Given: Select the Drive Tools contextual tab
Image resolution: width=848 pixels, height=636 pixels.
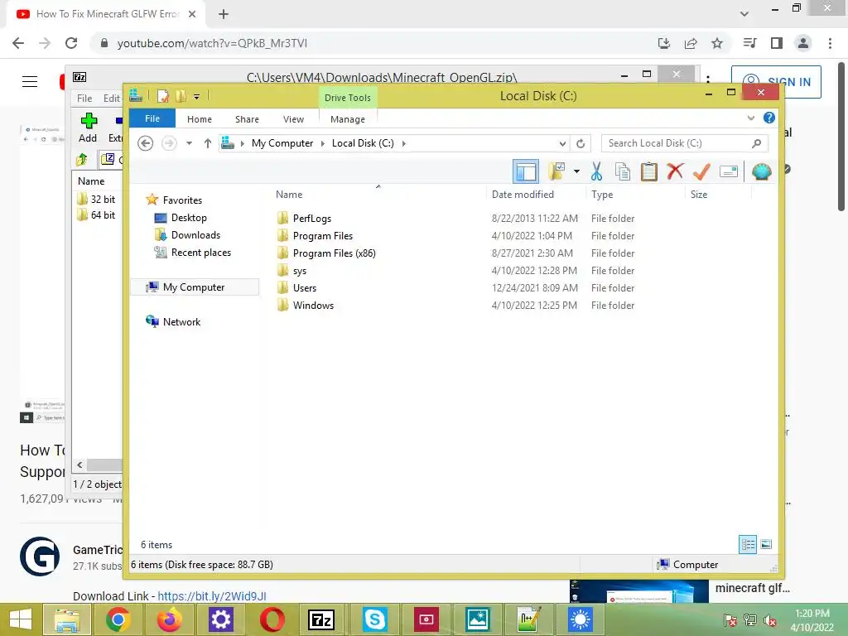Looking at the screenshot, I should tap(347, 98).
